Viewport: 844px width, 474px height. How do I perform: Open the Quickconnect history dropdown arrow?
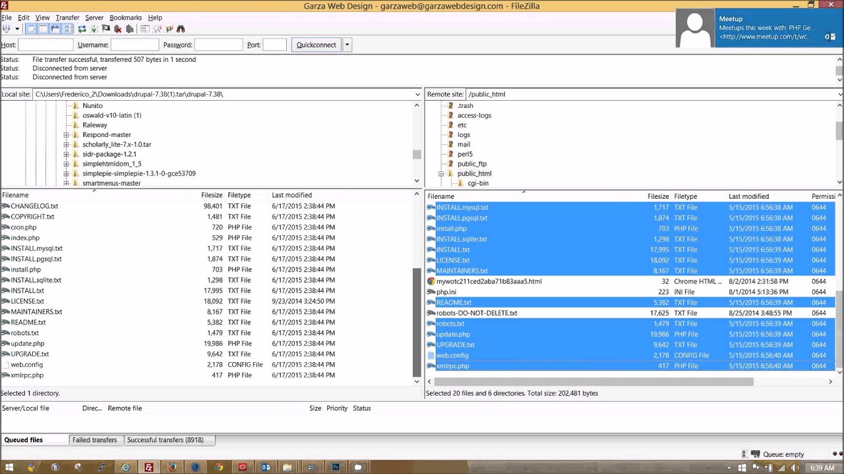coord(347,45)
